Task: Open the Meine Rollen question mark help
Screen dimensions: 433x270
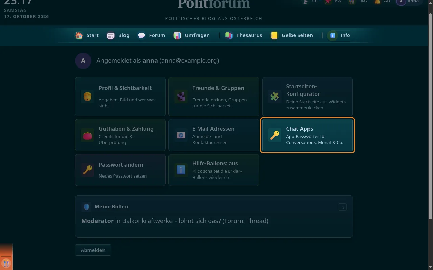Action: point(342,207)
